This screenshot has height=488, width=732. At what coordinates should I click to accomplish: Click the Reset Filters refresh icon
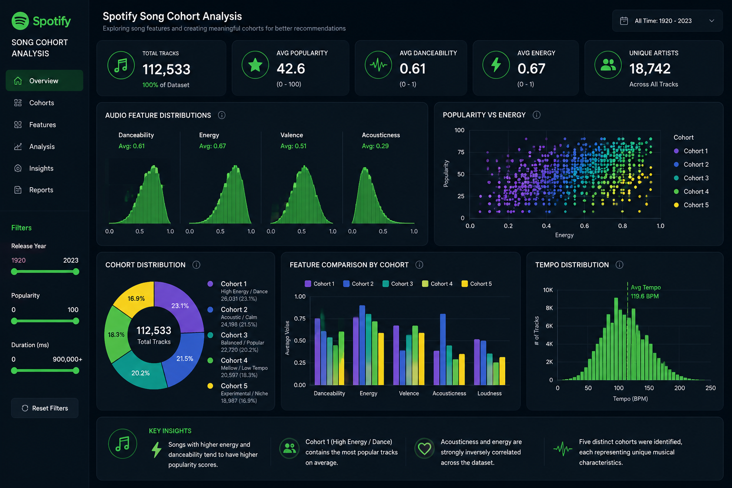[25, 408]
